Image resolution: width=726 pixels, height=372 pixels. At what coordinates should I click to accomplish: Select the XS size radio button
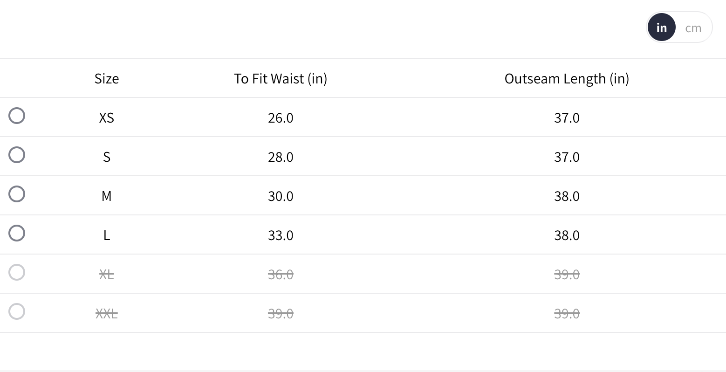pyautogui.click(x=17, y=116)
